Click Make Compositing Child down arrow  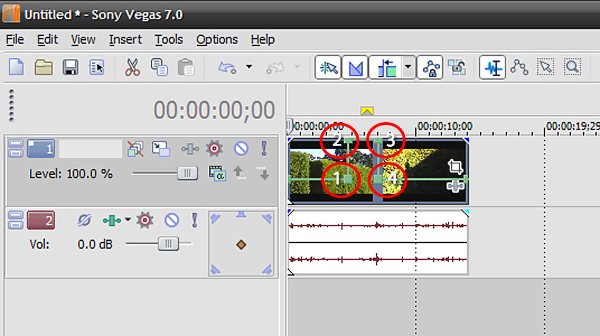263,174
